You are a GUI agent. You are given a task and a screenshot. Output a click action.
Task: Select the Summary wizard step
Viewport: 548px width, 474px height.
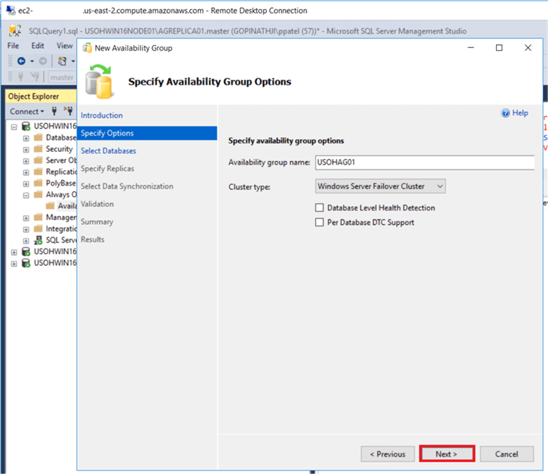click(x=97, y=222)
